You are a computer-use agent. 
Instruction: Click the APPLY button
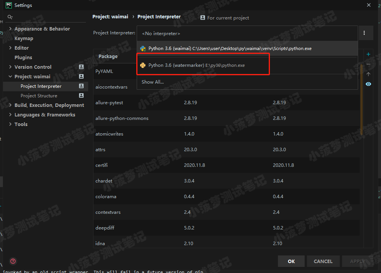(357, 261)
